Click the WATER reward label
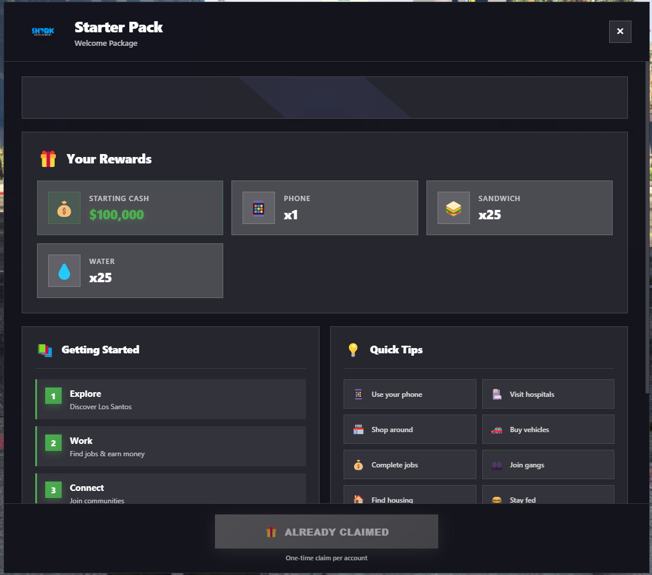Image resolution: width=652 pixels, height=575 pixels. (x=102, y=261)
